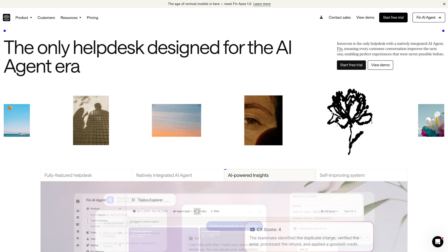Open the CX Score dropdown
448x252 pixels.
point(329,211)
